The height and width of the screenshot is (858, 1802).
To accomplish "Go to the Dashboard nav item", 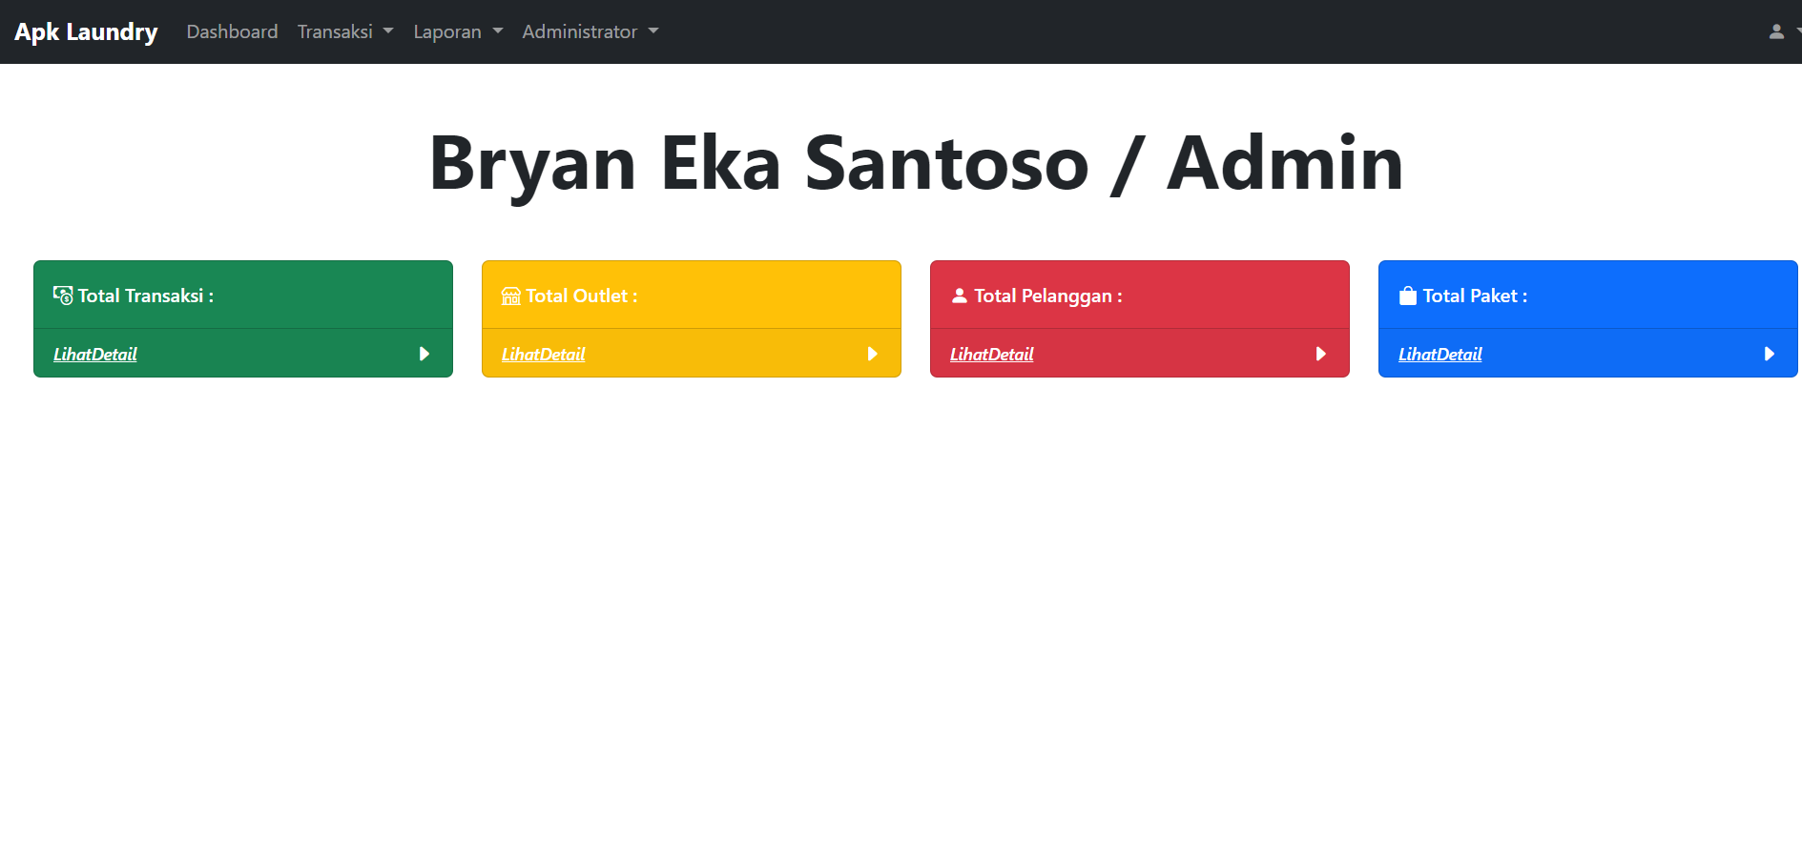I will coord(232,31).
